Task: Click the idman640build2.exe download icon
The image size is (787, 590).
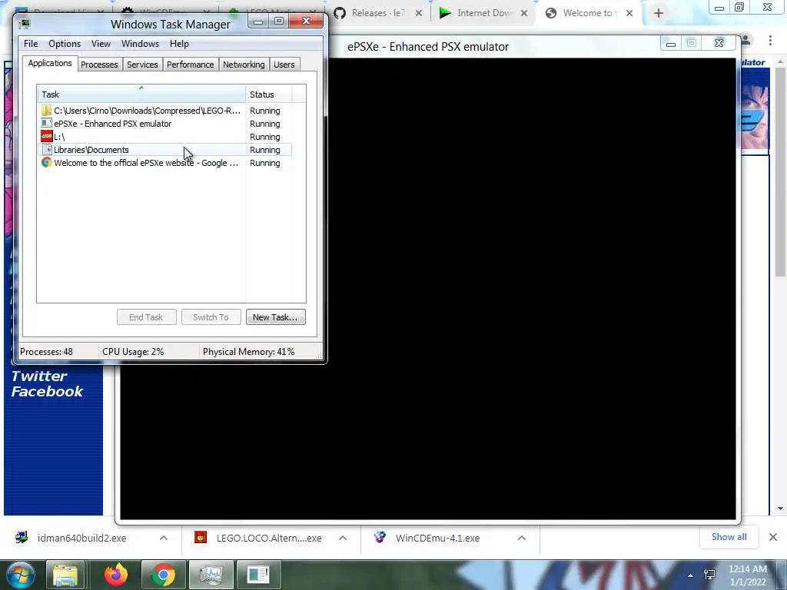Action: (22, 537)
